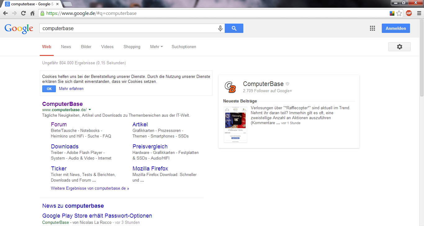424x226 pixels.
Task: Click the colorful extension icon in address bar
Action: (392, 13)
